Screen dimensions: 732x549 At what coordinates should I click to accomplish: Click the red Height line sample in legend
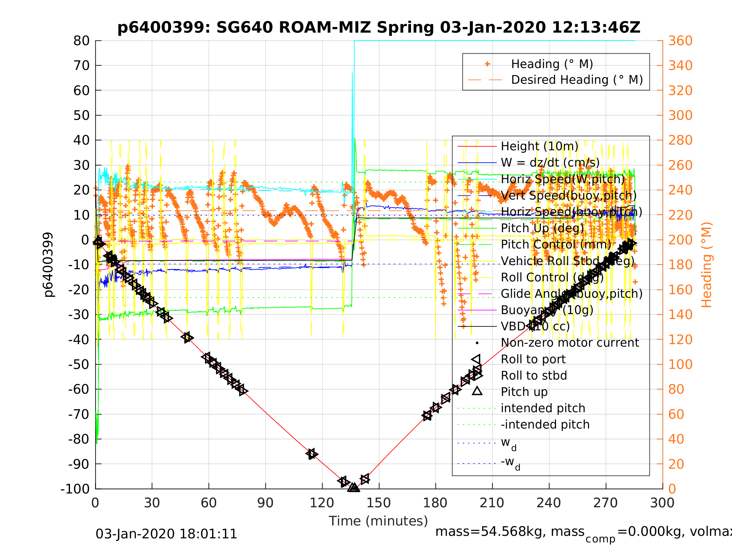pos(477,146)
